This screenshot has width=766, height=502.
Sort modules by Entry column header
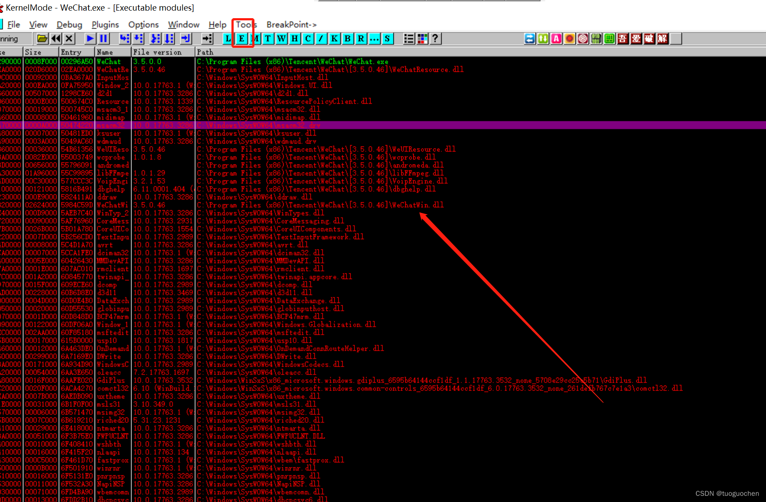[77, 52]
